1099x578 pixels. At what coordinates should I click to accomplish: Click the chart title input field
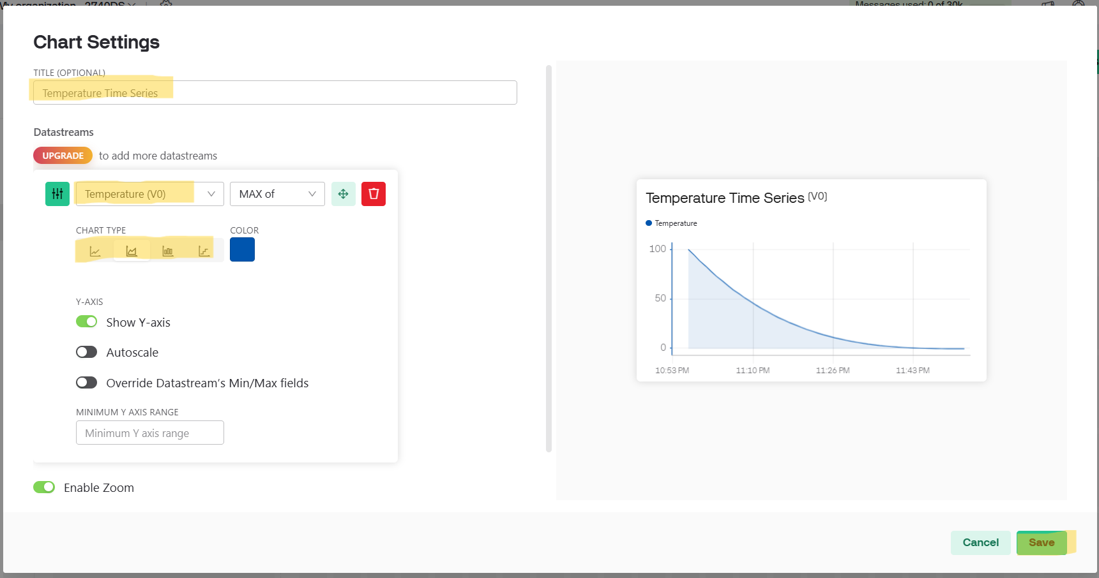(x=275, y=93)
